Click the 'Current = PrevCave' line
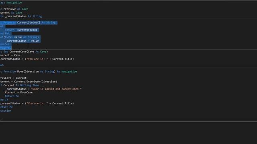Screen dimensions: 257x144 19,92
